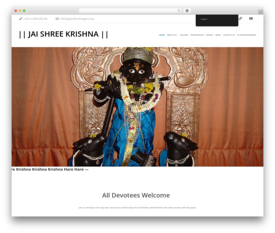Open the Gallery menu item
The image size is (275, 233).
coord(184,35)
